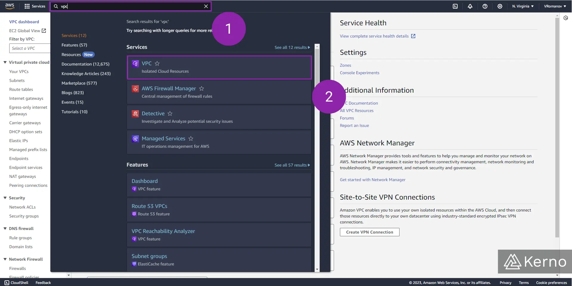Select Tutorials (10) filter
The image size is (572, 286).
coord(74,112)
